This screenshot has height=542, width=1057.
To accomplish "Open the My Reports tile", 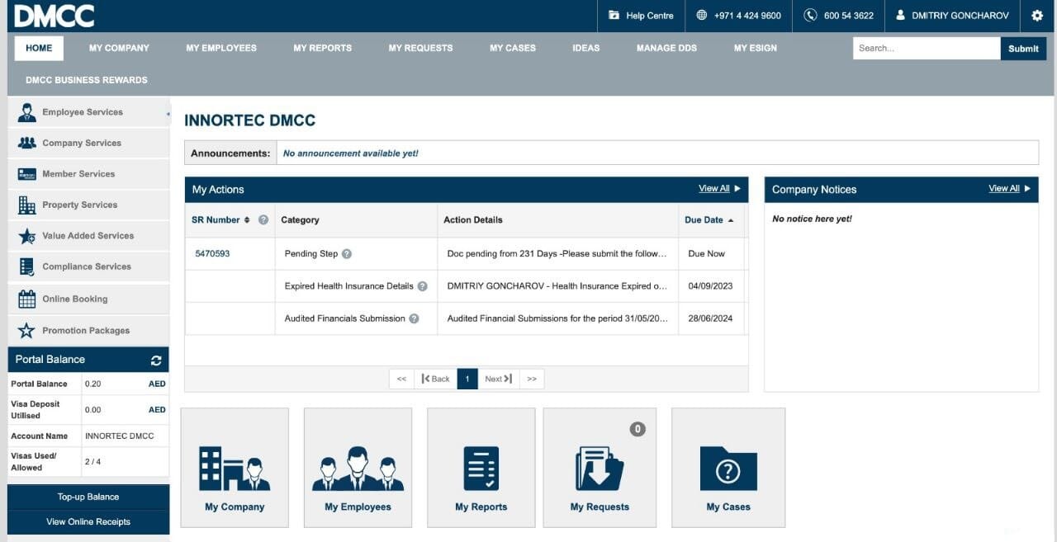I will [481, 467].
